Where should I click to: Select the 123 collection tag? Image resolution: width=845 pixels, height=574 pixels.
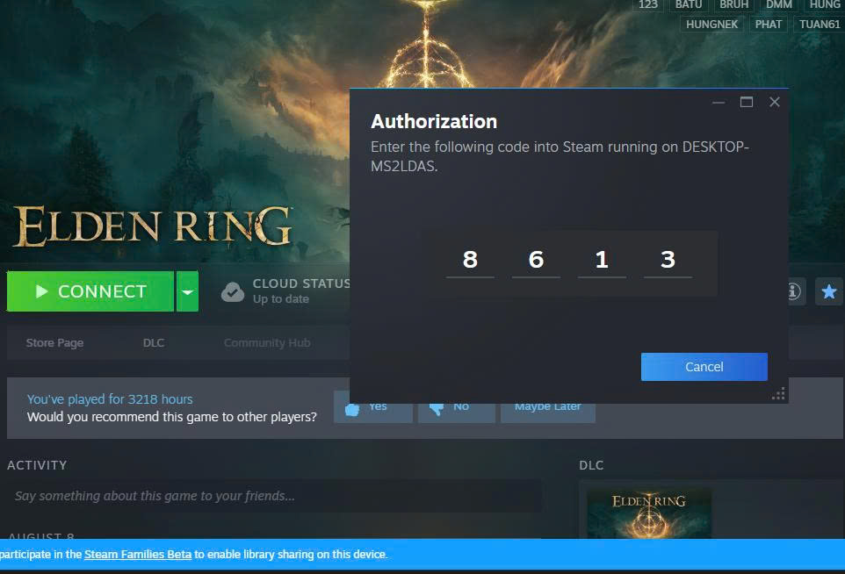pos(647,5)
